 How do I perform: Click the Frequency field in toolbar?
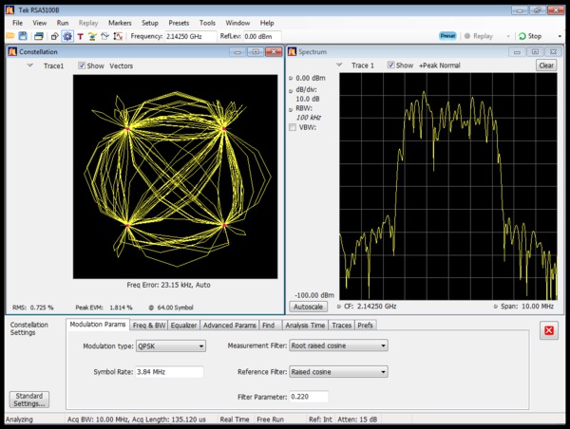189,36
